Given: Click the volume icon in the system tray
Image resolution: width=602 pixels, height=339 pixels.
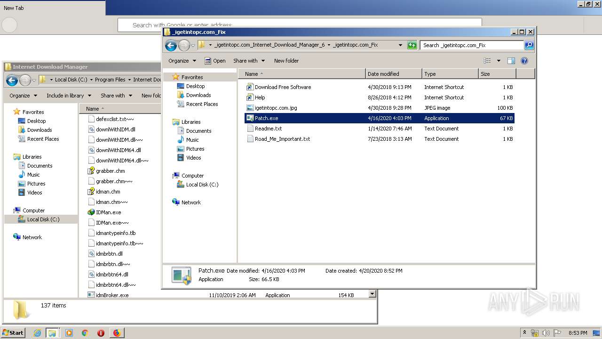Looking at the screenshot, I should [x=546, y=333].
